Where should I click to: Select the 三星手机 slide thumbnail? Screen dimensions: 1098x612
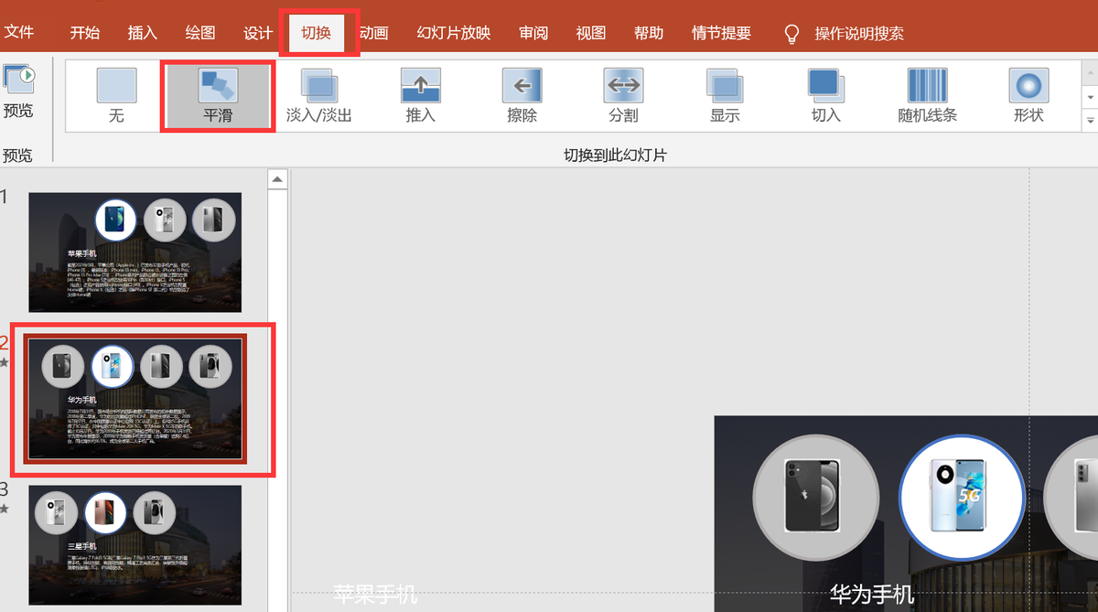point(135,544)
